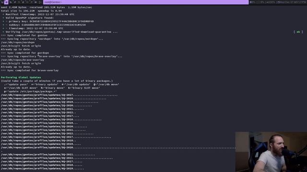Image resolution: width=307 pixels, height=172 pixels.
Task: Click the updates/3Q-2020 profile line
Action: tap(118, 148)
